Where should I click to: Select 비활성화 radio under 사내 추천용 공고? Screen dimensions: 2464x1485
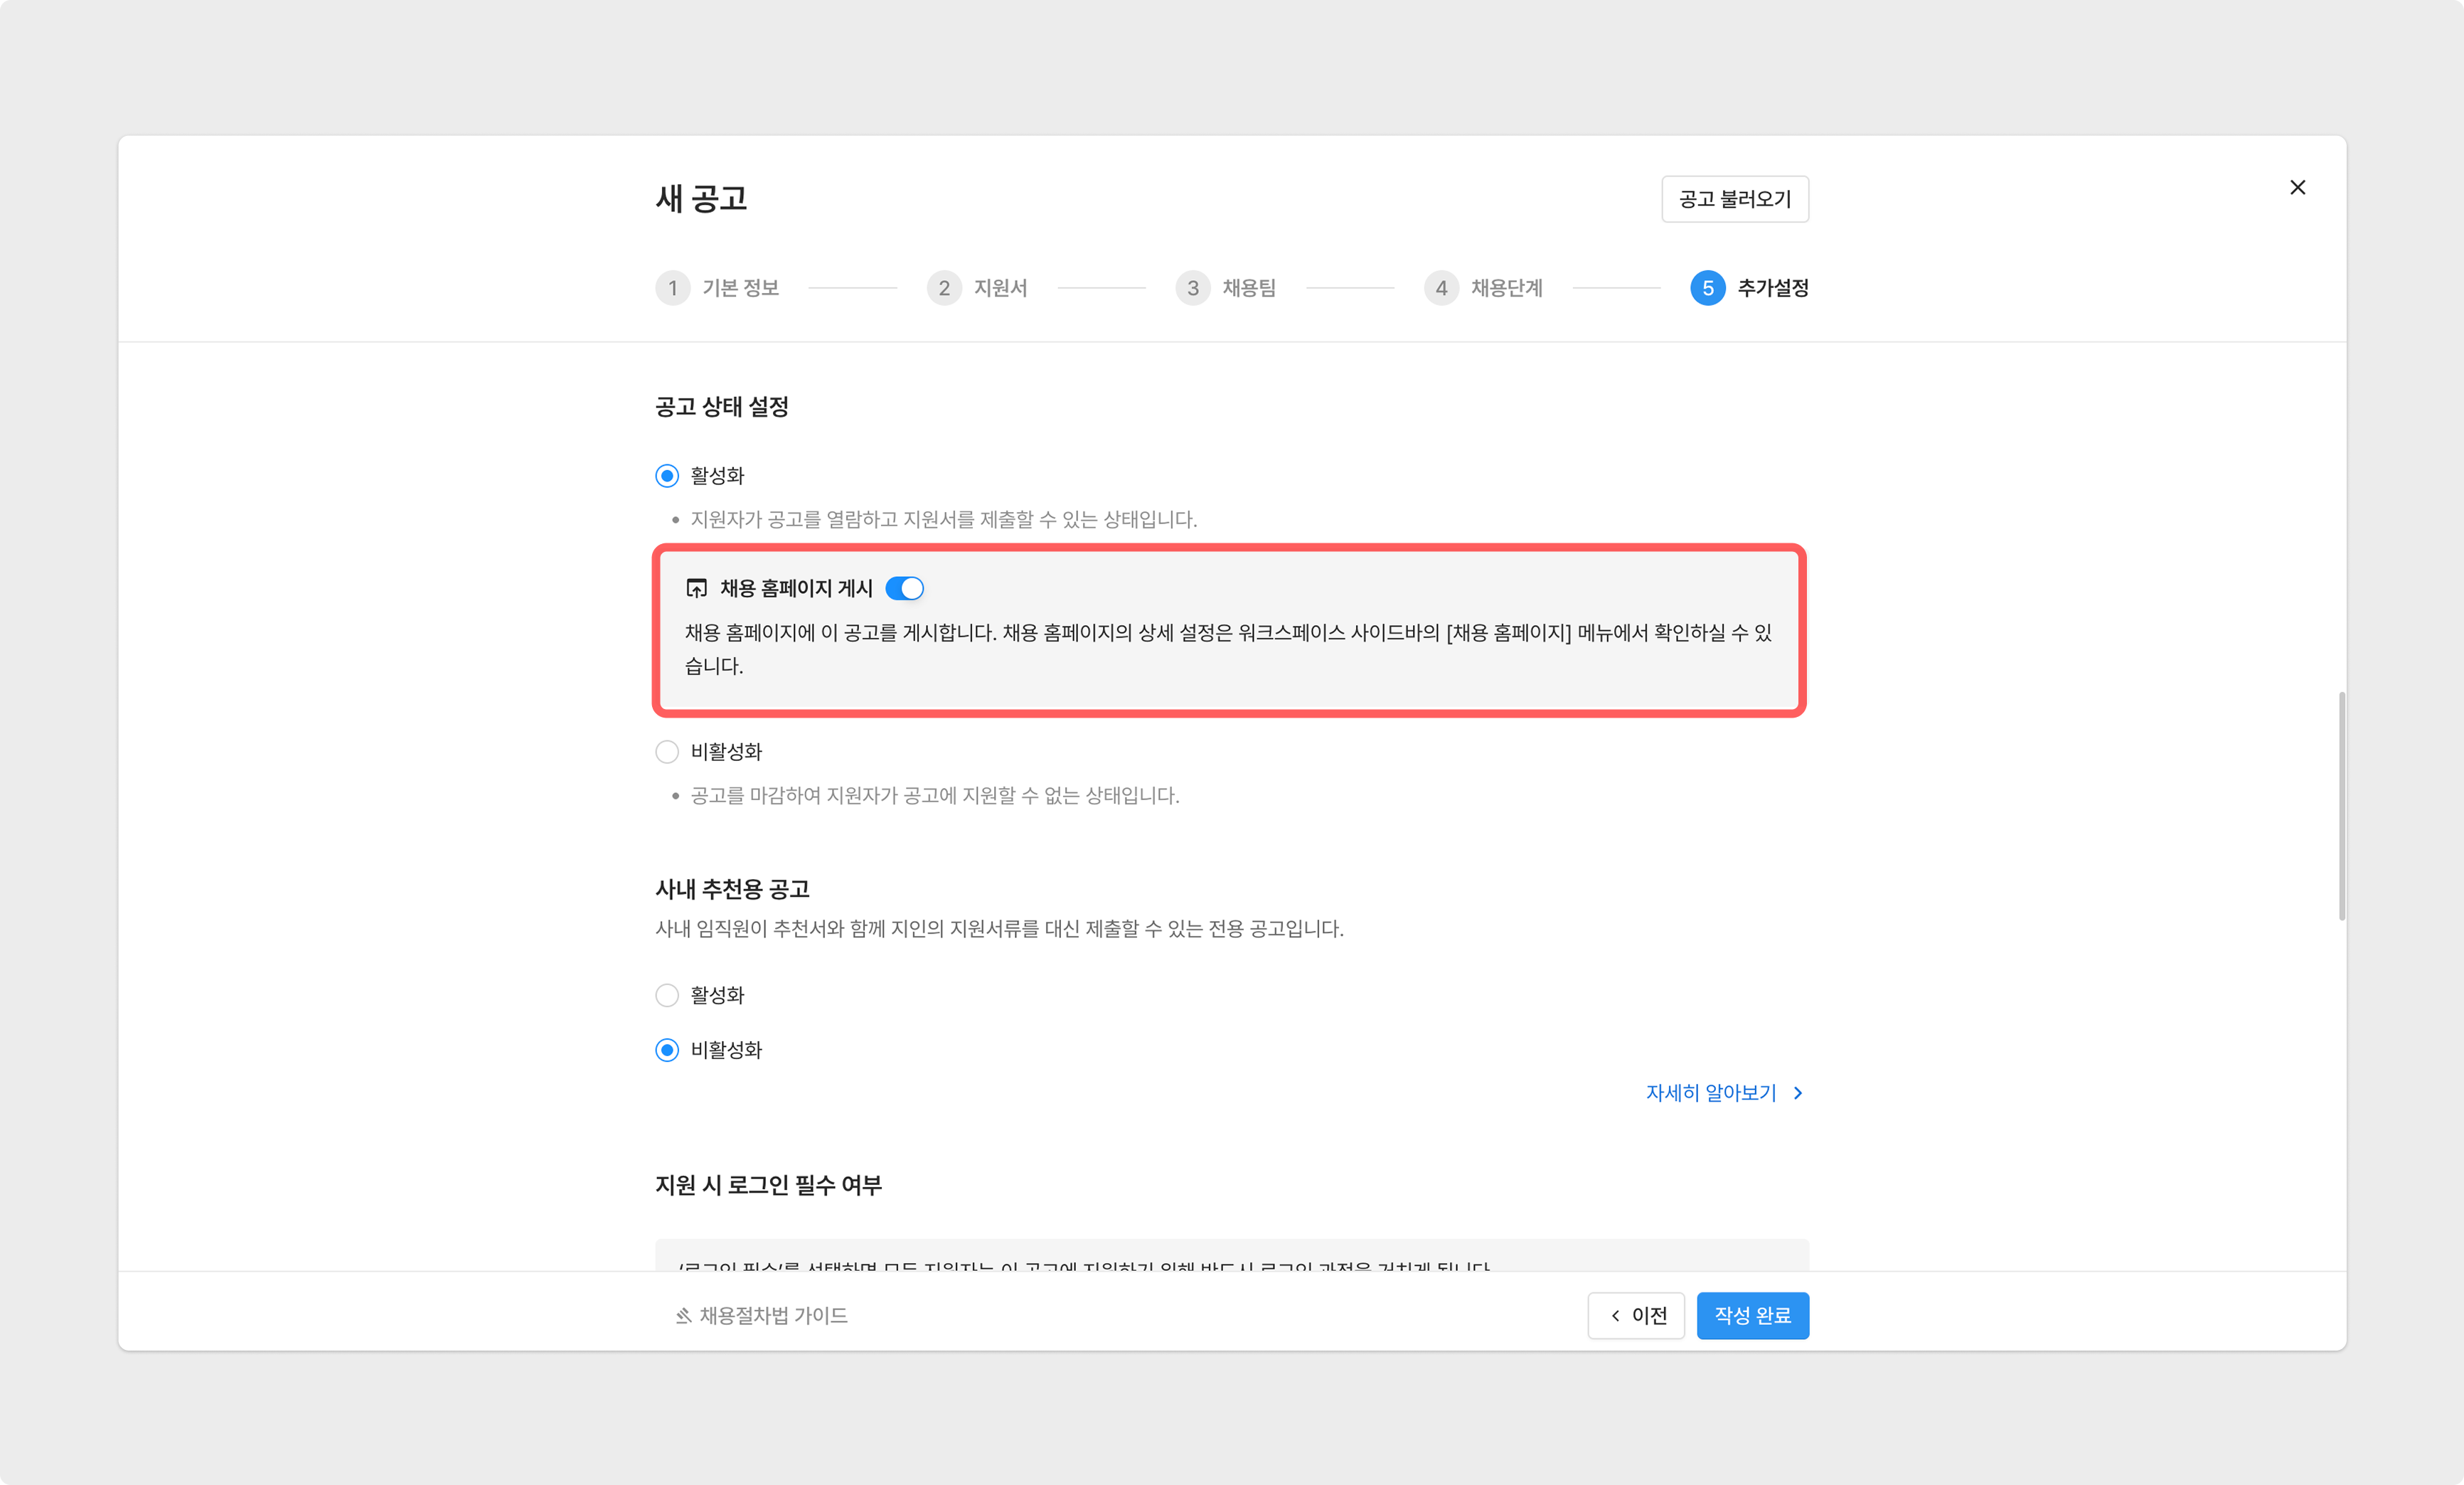[667, 1050]
